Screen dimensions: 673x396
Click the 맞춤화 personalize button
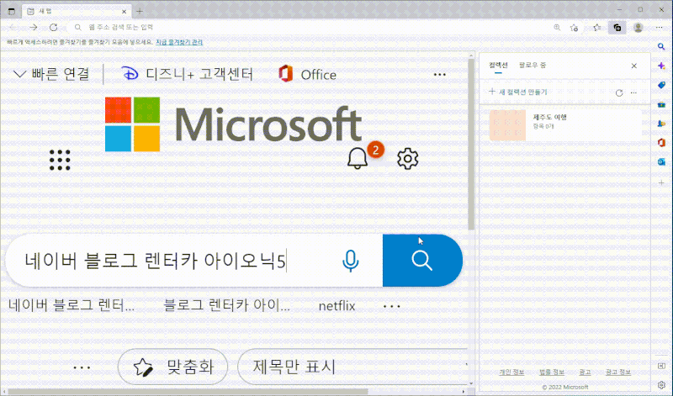pos(173,367)
